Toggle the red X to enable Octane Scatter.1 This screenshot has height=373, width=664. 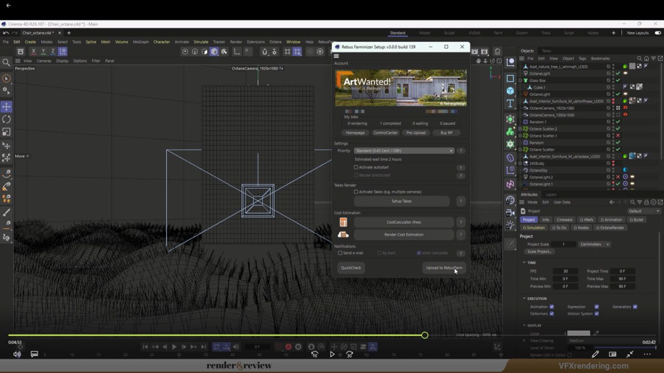pos(618,135)
